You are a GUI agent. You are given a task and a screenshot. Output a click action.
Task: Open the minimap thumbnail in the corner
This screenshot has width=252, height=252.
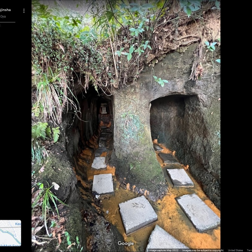click(x=10, y=233)
